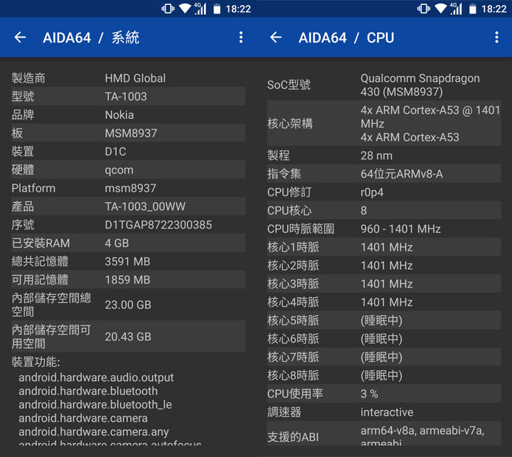The height and width of the screenshot is (457, 512).
Task: Select the 調速器 interactive row
Action: 383,412
